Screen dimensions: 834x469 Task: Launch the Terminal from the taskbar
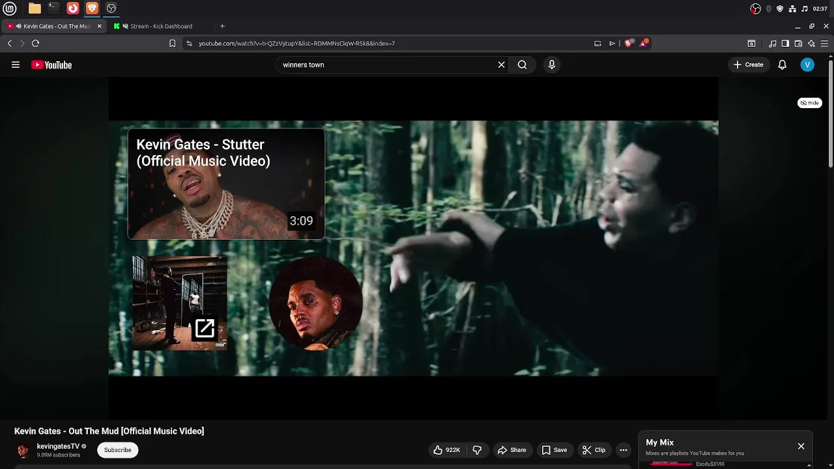[x=53, y=8]
